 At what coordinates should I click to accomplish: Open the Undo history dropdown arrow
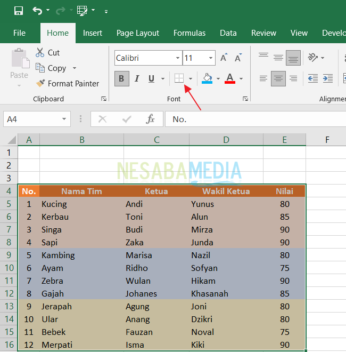pyautogui.click(x=48, y=10)
